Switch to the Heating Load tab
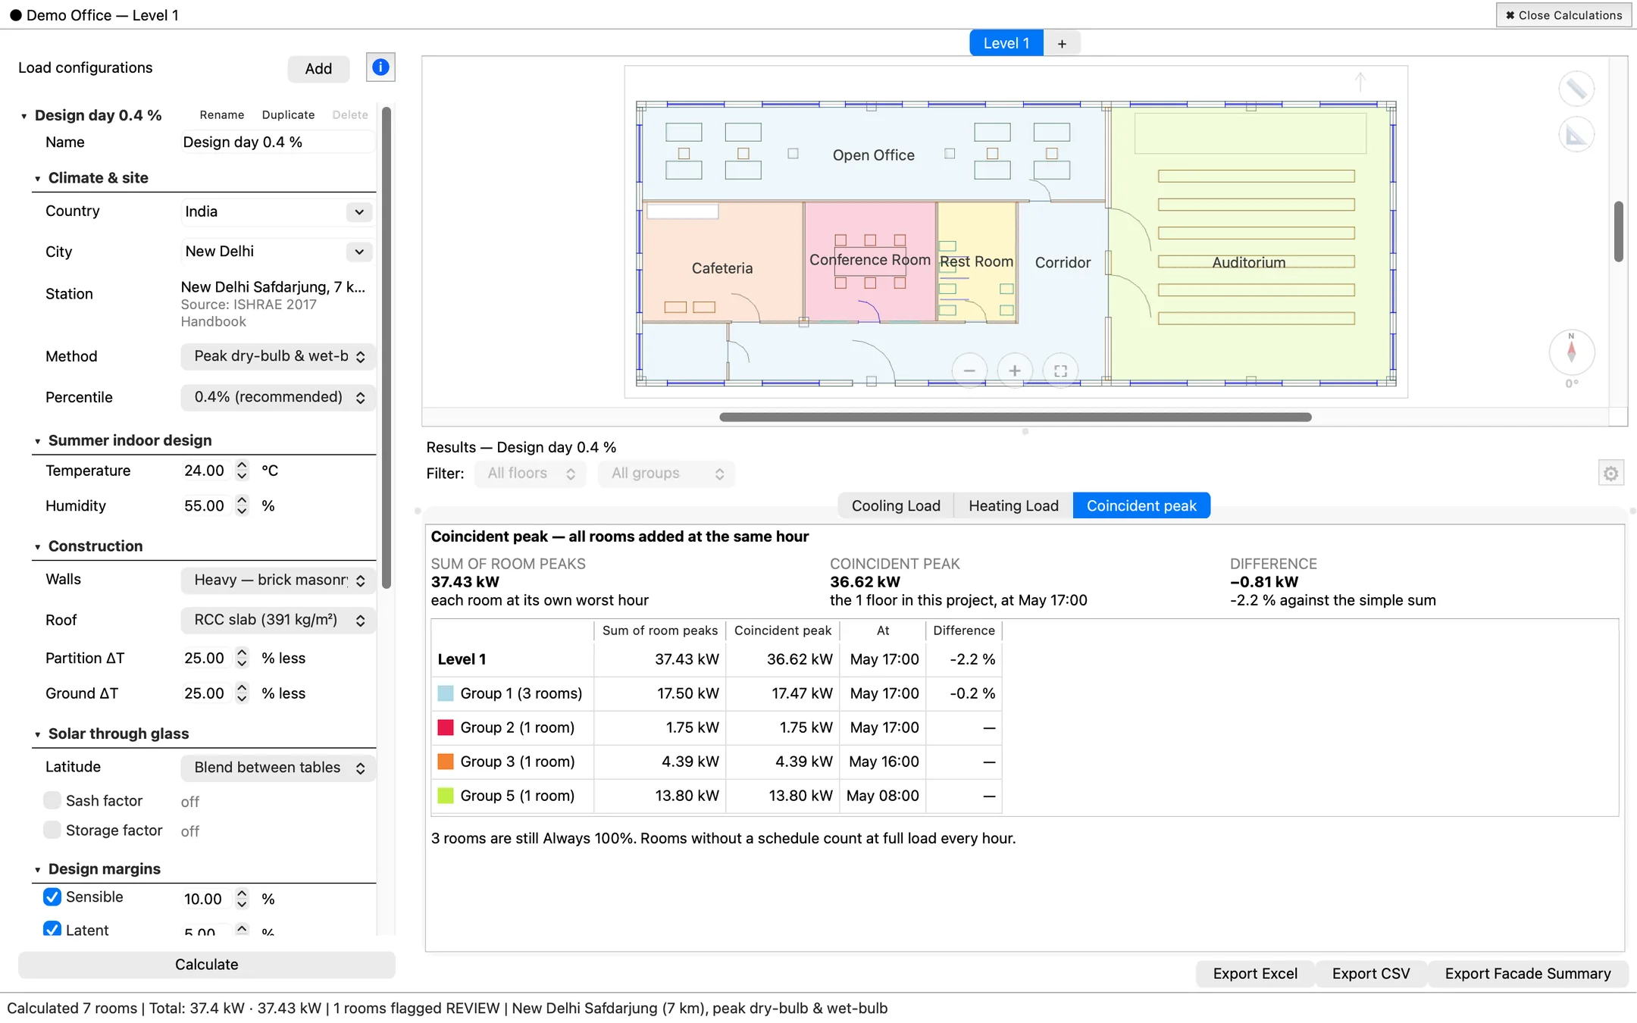Screen dimensions: 1637x1023 tap(1013, 505)
